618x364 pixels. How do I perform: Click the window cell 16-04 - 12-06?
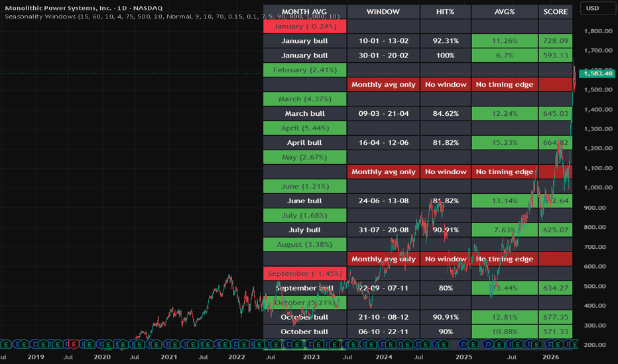tap(383, 143)
